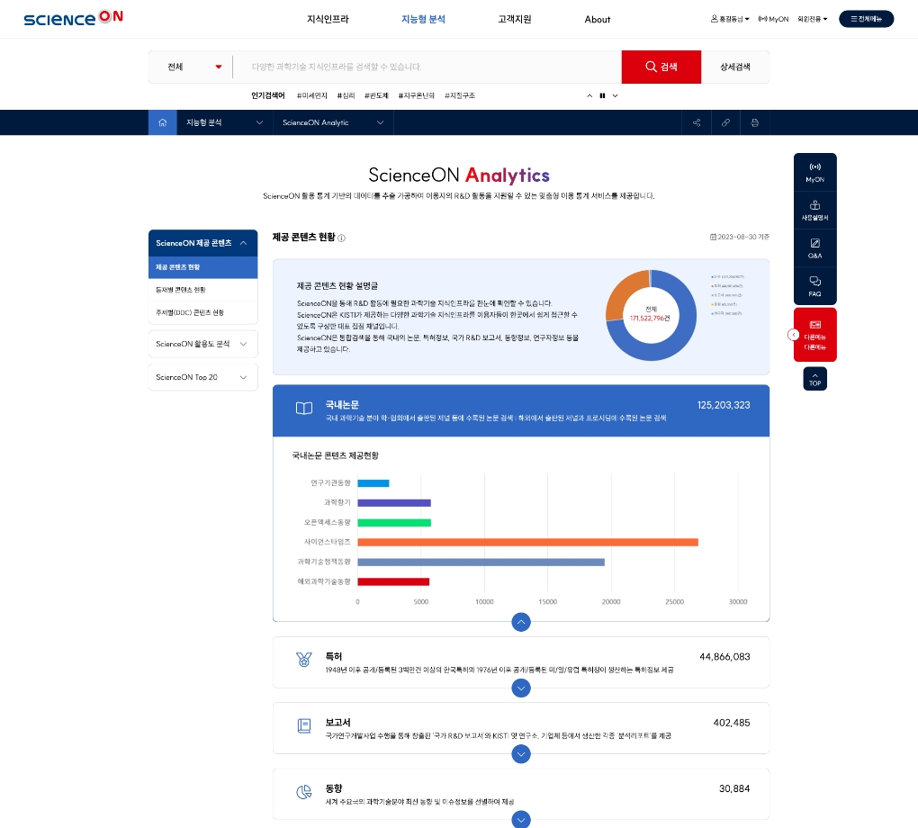Open the 전체메뉴 button
The height and width of the screenshot is (828, 918).
coord(867,19)
